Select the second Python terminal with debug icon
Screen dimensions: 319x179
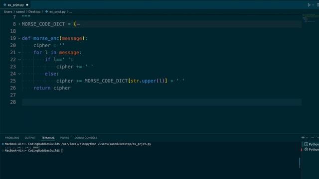click(x=311, y=150)
